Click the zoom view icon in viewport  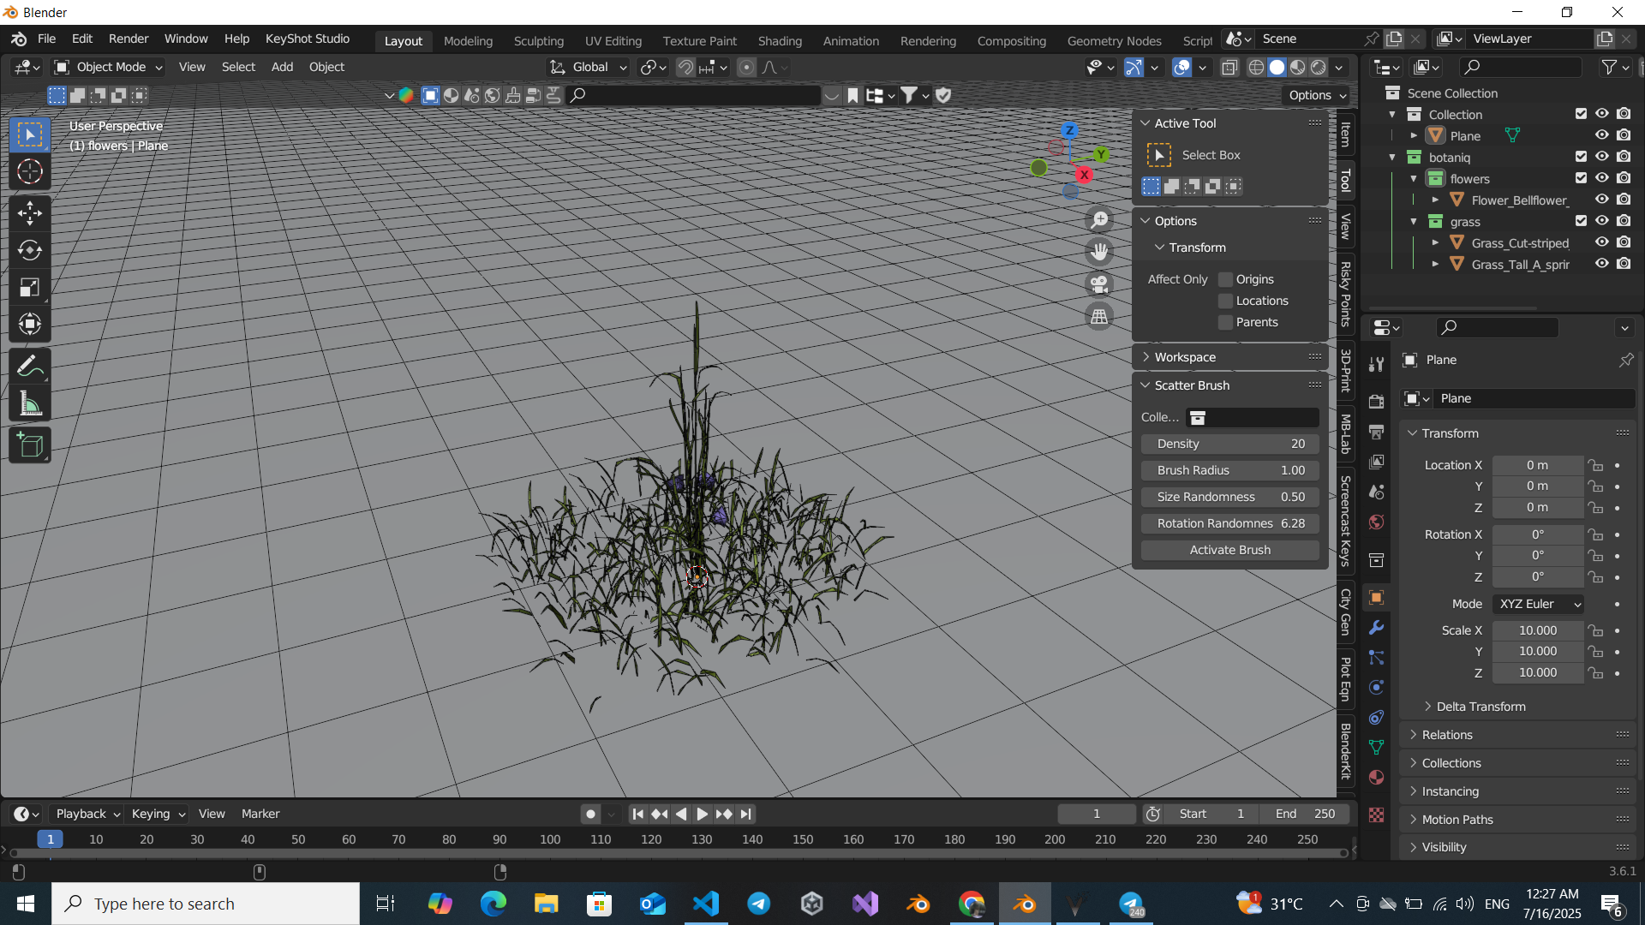(x=1099, y=220)
